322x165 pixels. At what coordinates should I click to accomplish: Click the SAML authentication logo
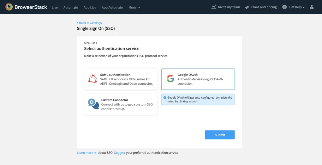tap(93, 79)
